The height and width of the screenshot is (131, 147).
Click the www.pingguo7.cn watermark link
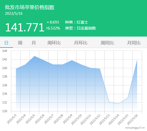pyautogui.click(x=135, y=128)
